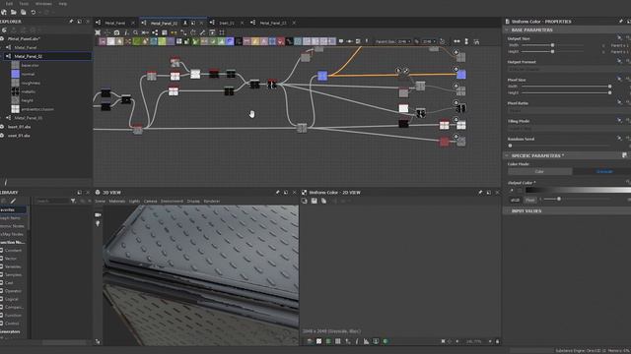Image resolution: width=631 pixels, height=354 pixels.
Task: Click the bright blue atomic node icon in node bar
Action: click(230, 41)
